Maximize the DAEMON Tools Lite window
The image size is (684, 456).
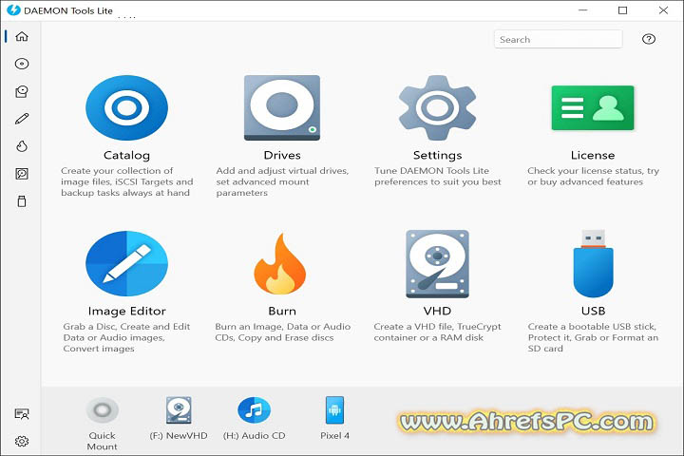point(623,10)
